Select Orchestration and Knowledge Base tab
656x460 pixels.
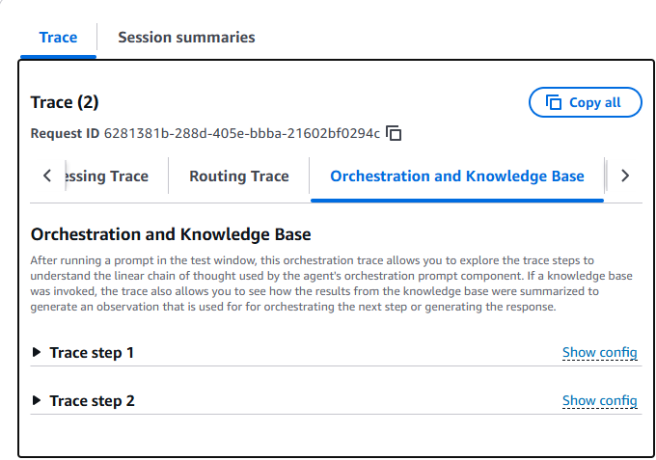pyautogui.click(x=457, y=176)
